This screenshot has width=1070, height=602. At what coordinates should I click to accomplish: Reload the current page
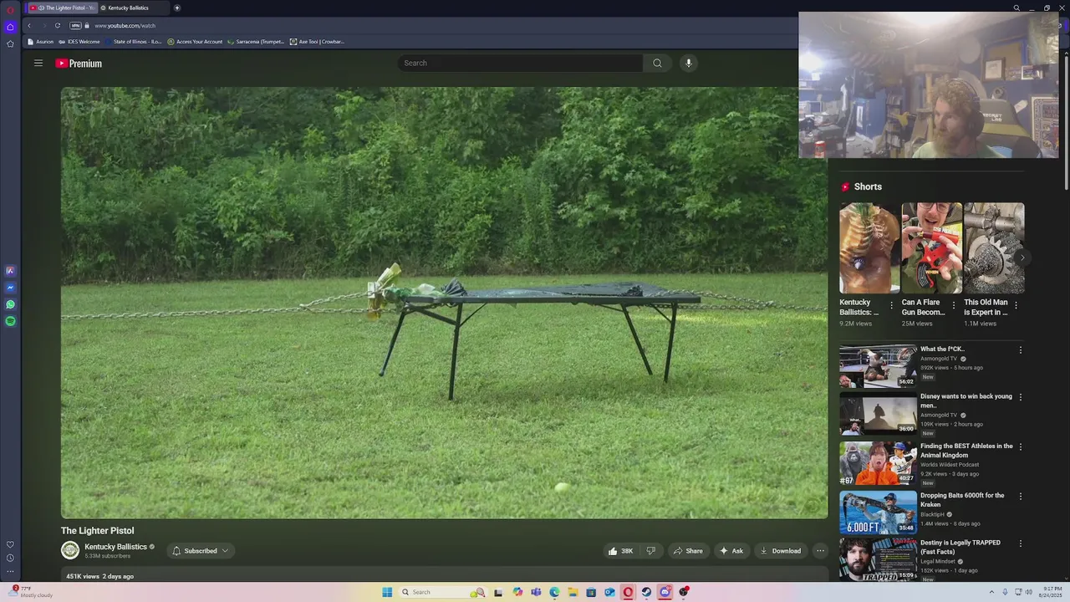(x=58, y=25)
